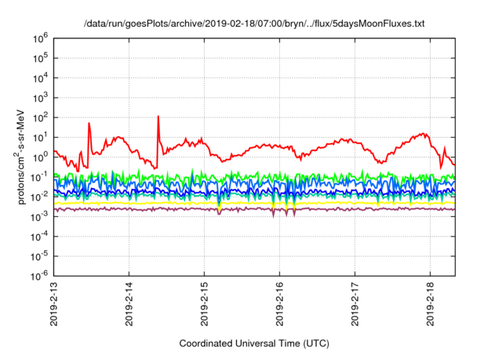Click the first red spike on 2019-2-13
Screen dimensions: 502x351
[x=89, y=123]
